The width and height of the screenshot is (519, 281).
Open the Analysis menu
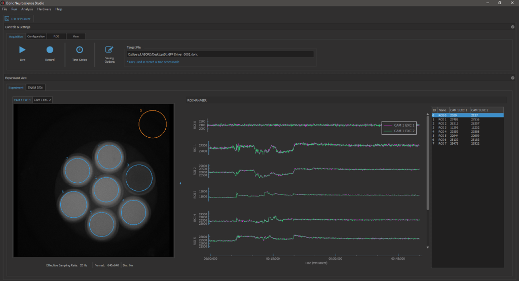coord(27,9)
